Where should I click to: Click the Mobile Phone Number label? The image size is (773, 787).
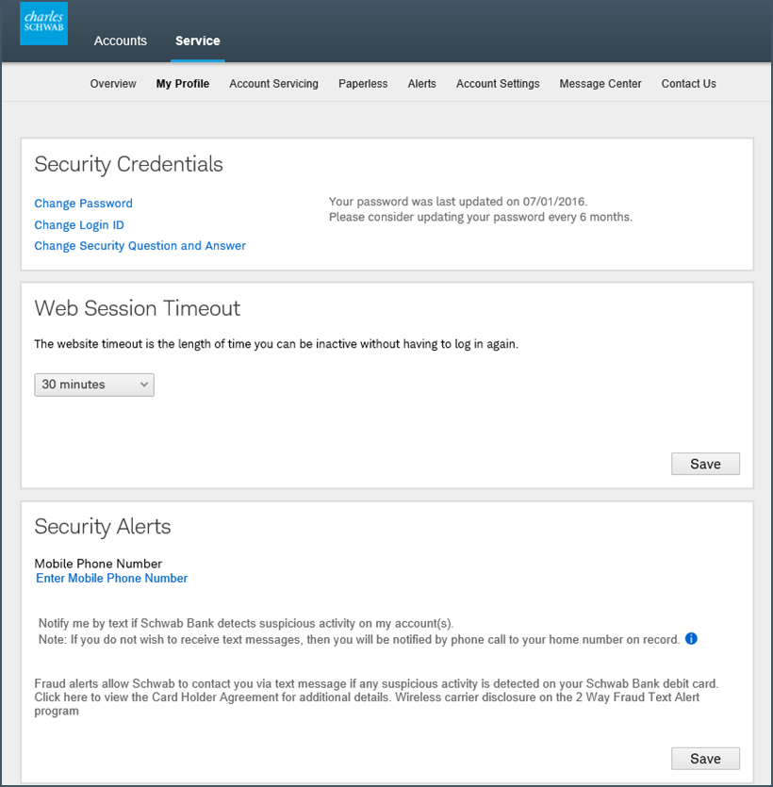click(x=98, y=563)
